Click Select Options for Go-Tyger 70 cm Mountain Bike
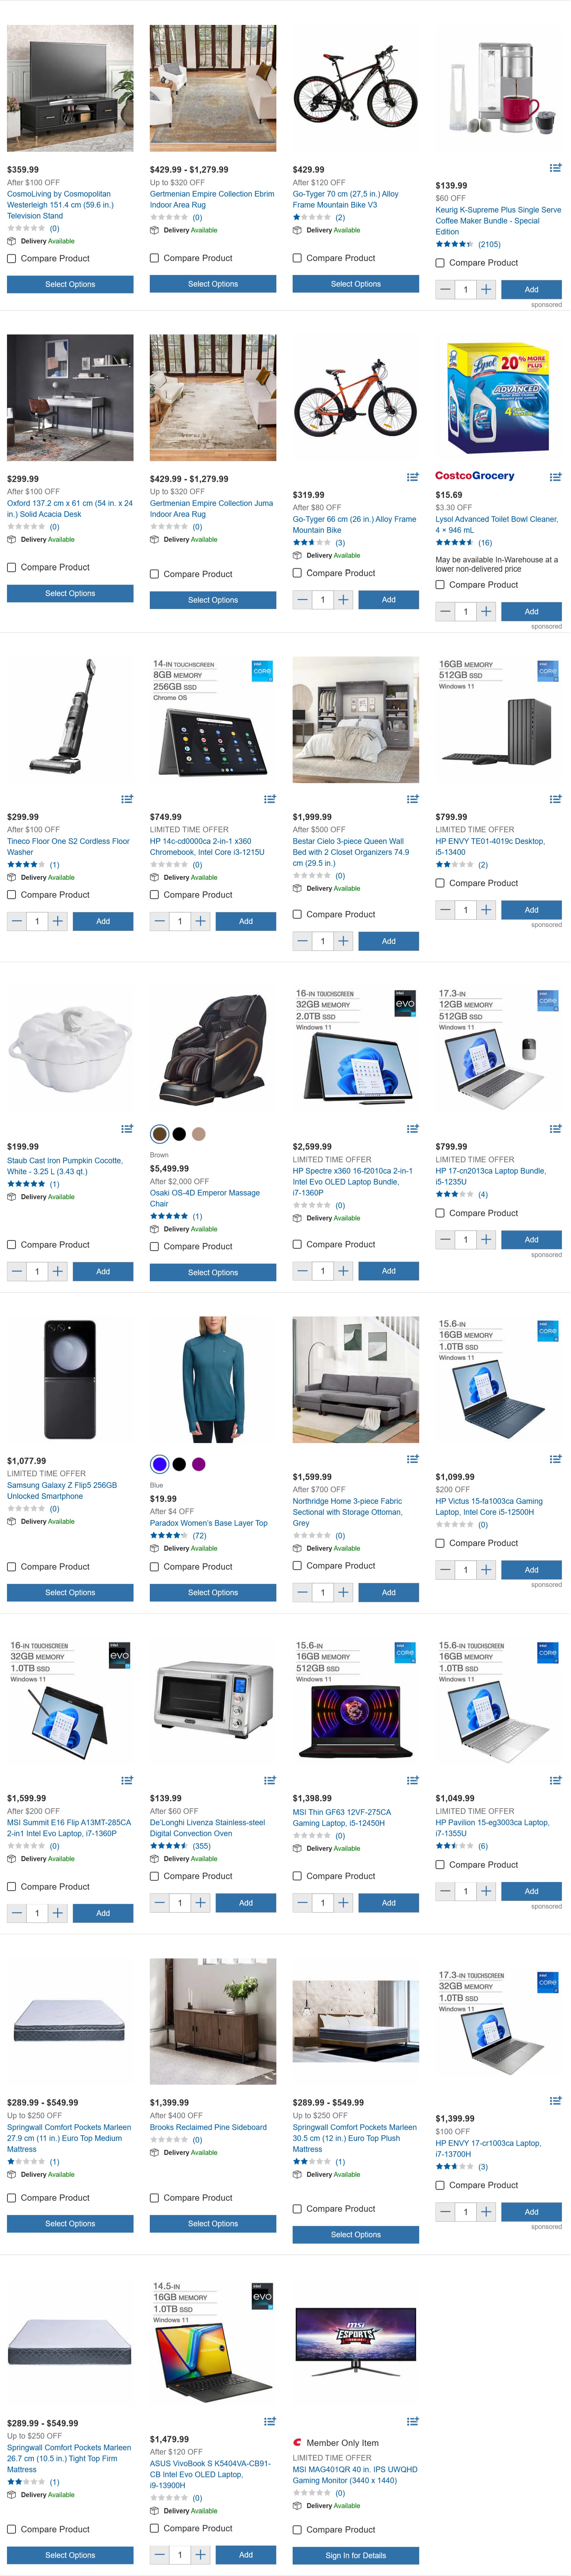This screenshot has width=571, height=2576. 355,284
